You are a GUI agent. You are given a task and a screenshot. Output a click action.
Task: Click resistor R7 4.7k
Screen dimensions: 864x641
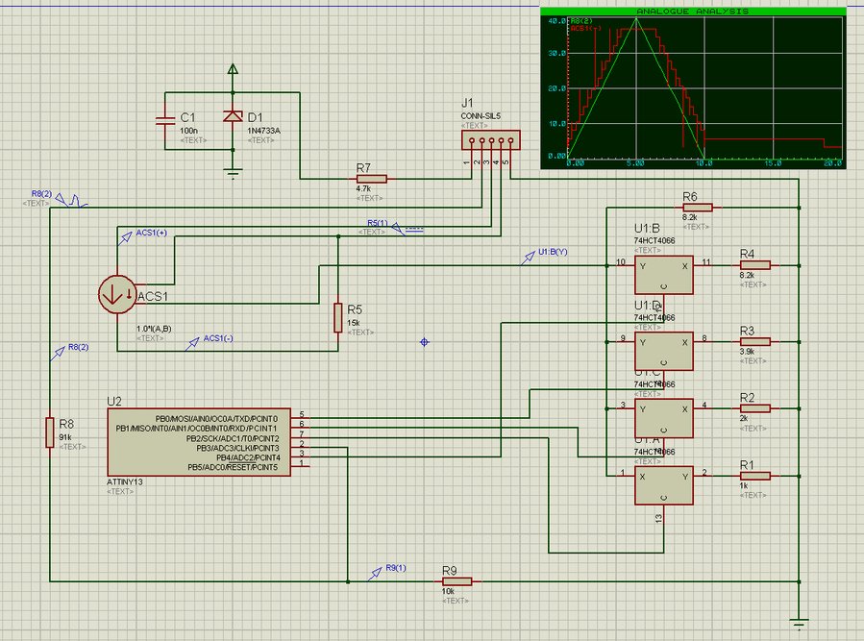click(x=370, y=179)
